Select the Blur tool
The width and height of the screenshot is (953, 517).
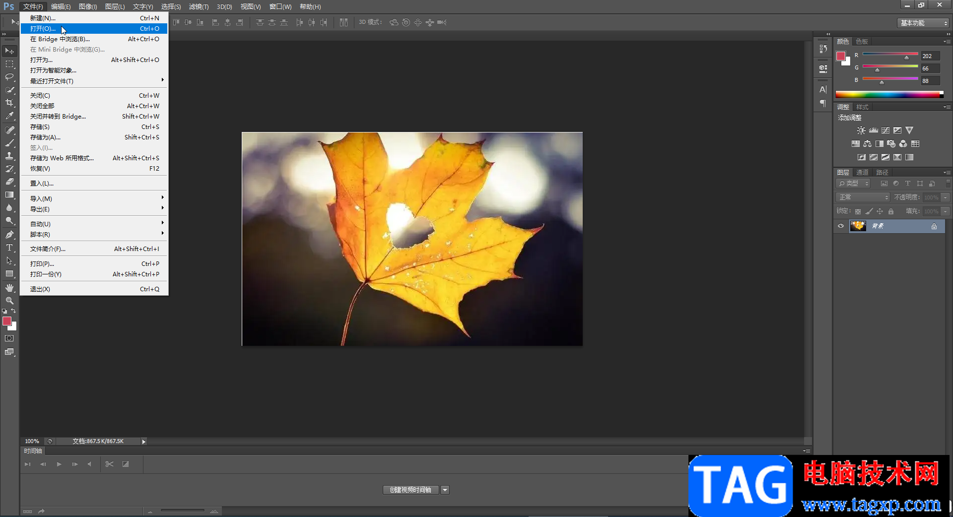pos(9,207)
